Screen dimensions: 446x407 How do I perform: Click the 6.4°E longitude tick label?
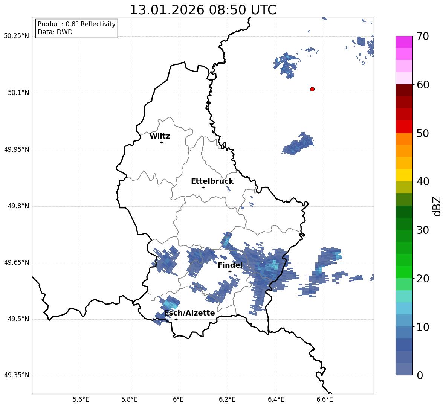tap(276, 399)
